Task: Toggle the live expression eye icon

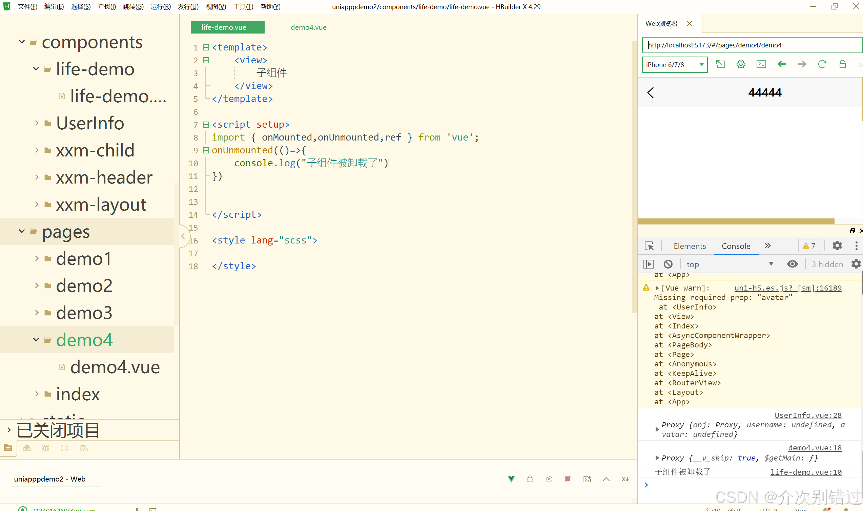Action: [x=792, y=264]
